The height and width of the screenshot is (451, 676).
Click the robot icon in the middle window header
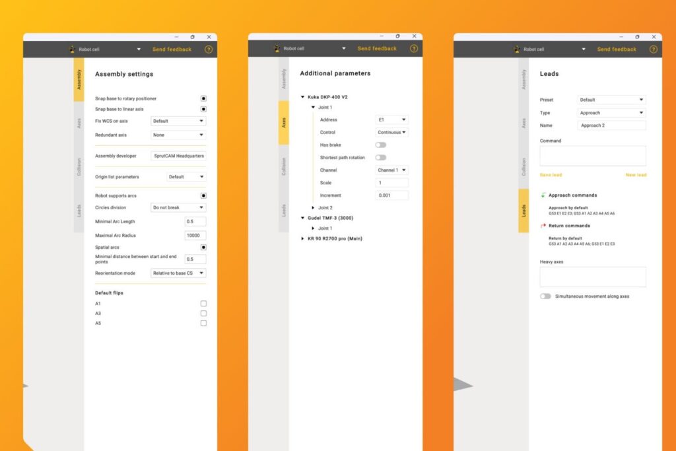[277, 49]
